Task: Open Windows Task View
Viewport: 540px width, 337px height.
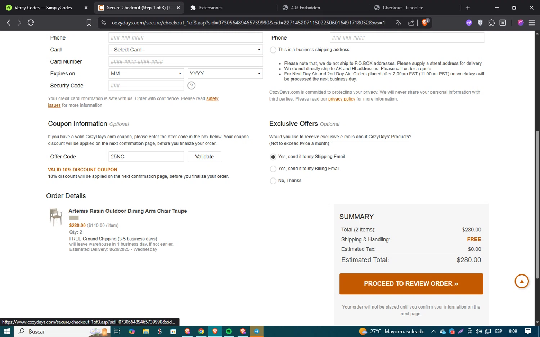Action: coord(117,331)
